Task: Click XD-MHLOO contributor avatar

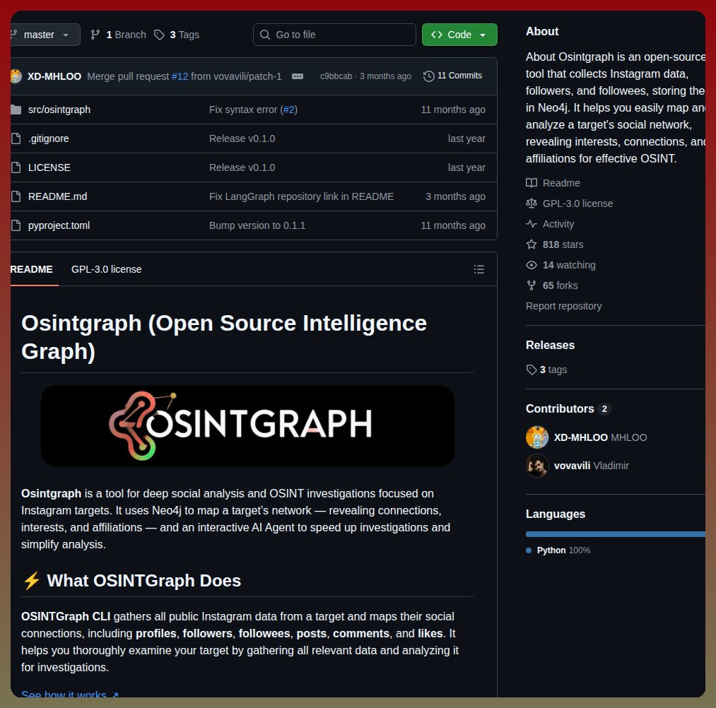Action: [x=537, y=437]
